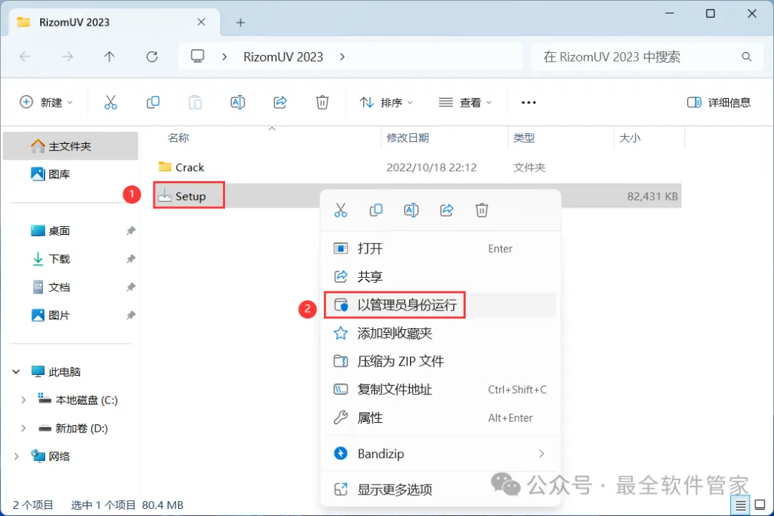Go forward with the right arrow

coord(67,57)
